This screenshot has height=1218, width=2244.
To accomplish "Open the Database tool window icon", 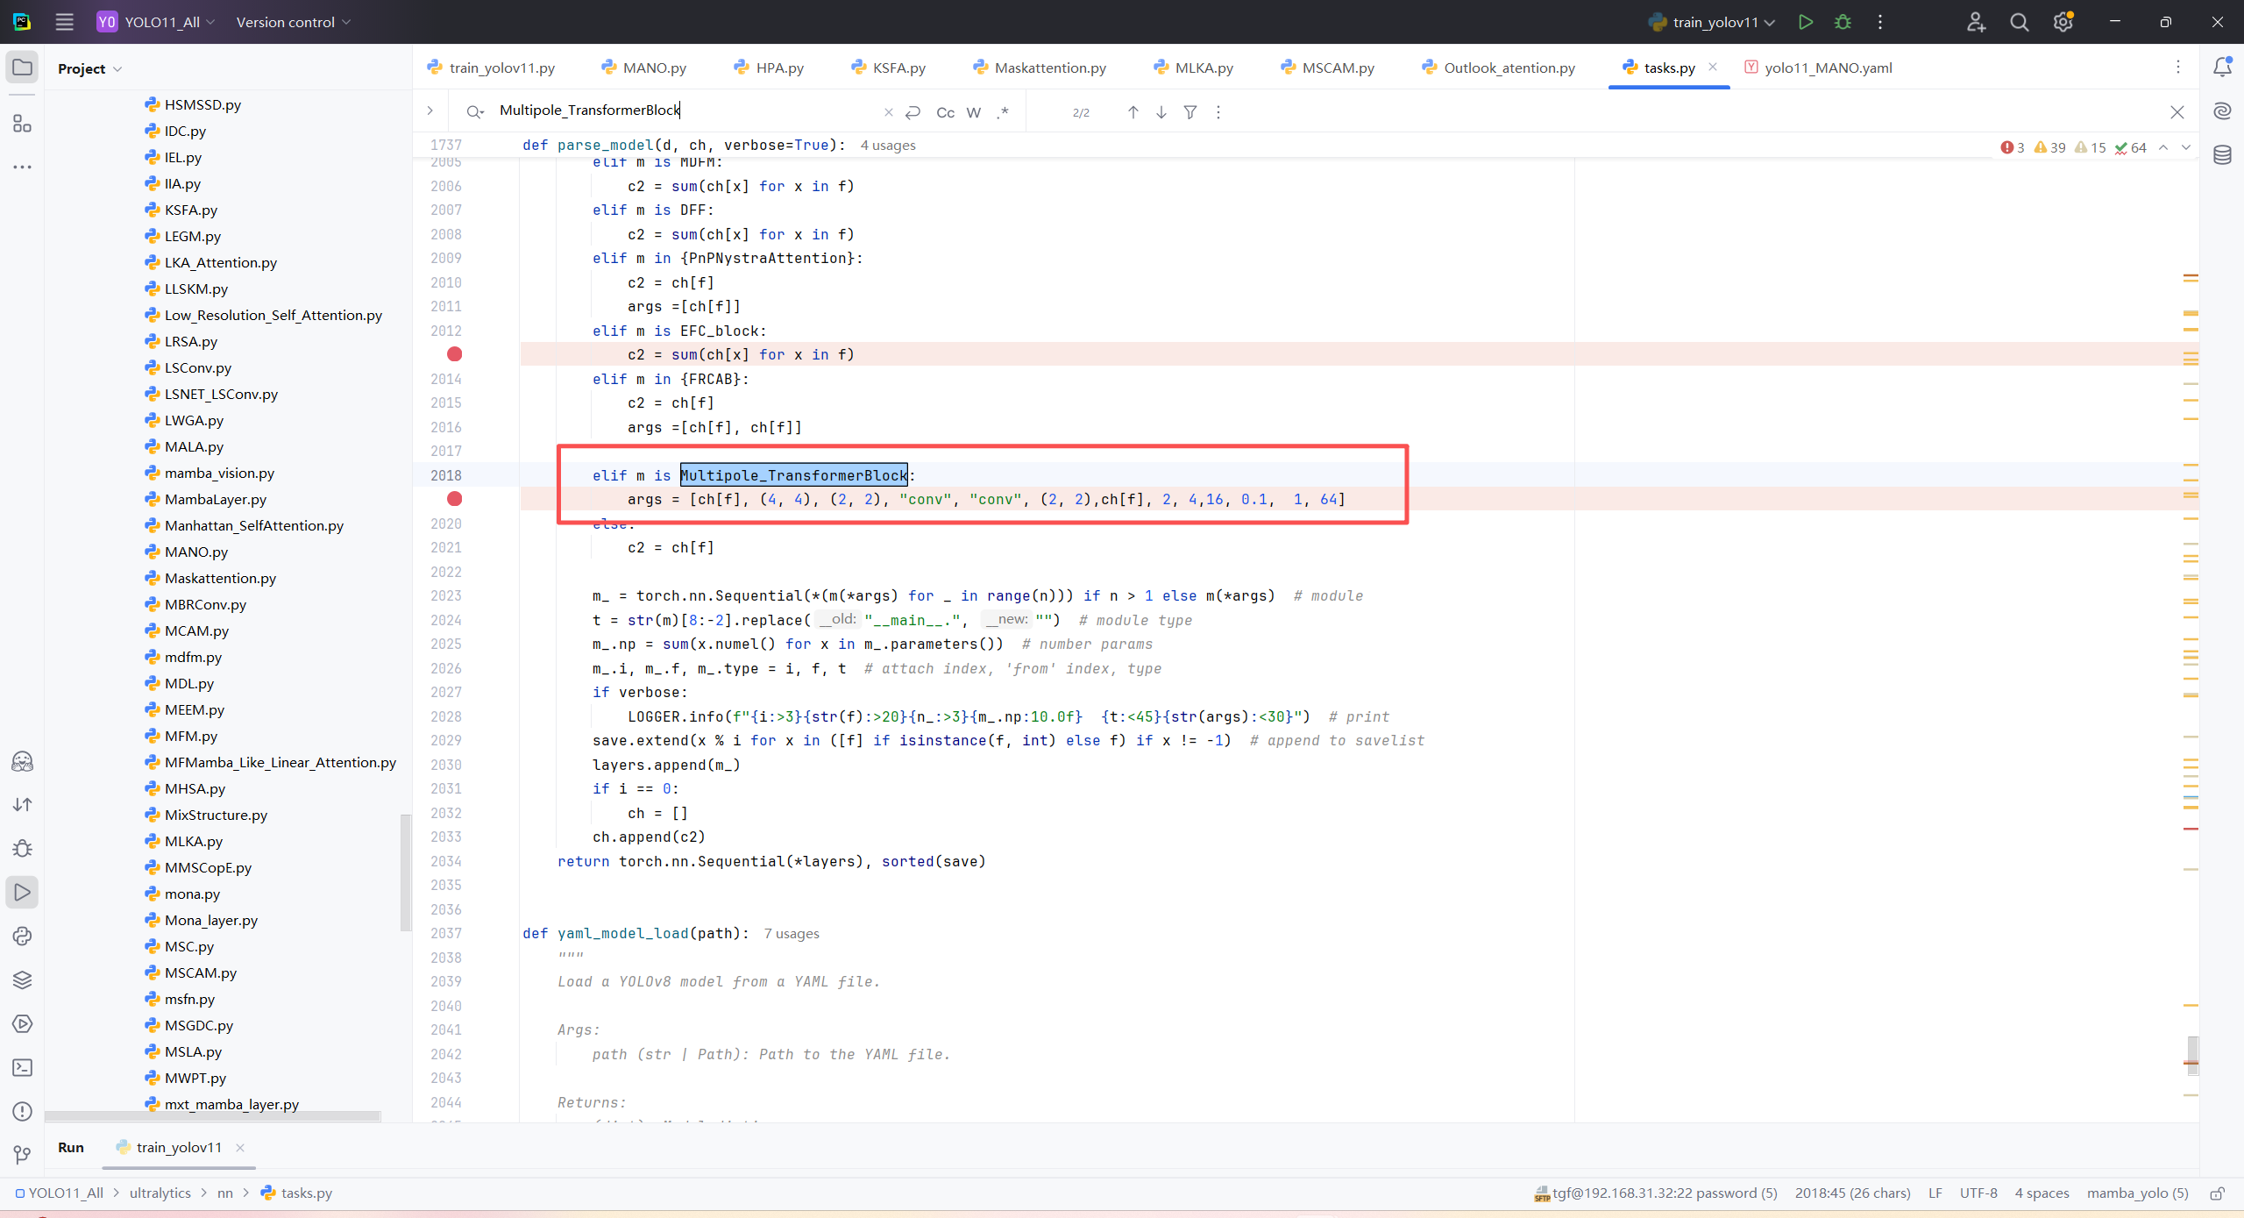I will point(2222,155).
